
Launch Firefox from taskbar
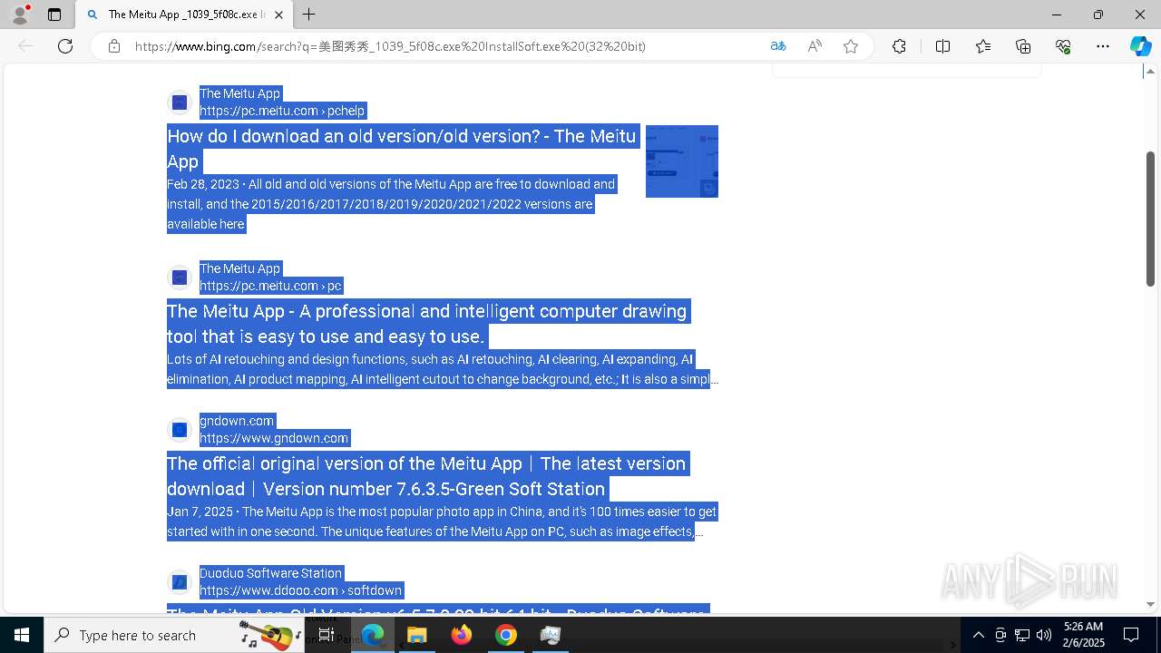(x=462, y=635)
